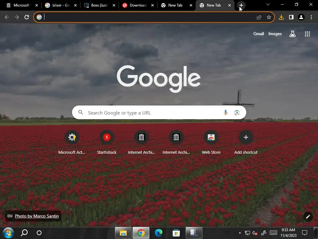Start voice search with the microphone
The width and height of the screenshot is (318, 239).
pyautogui.click(x=225, y=112)
